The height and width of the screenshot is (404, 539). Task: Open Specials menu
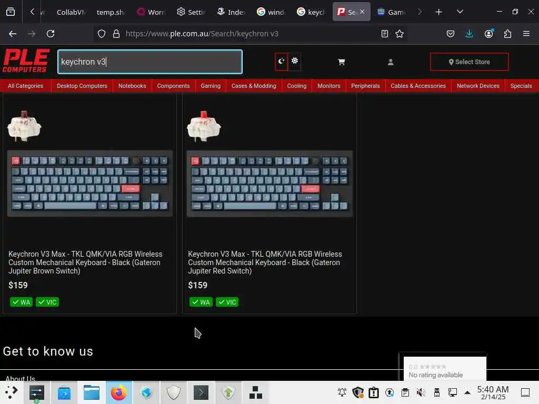[521, 86]
